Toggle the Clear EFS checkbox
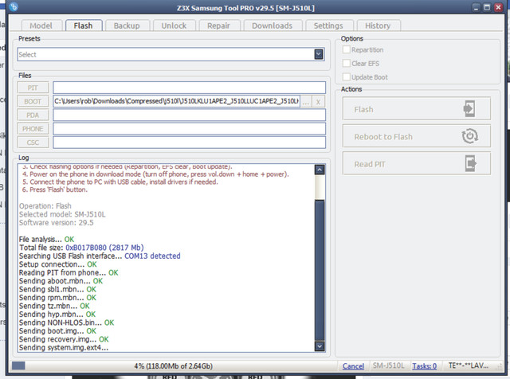 347,63
